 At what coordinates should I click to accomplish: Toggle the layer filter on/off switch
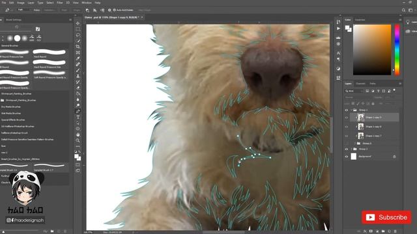click(x=394, y=90)
